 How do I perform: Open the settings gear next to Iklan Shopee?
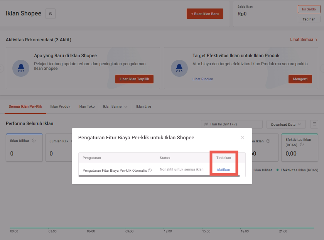click(51, 14)
